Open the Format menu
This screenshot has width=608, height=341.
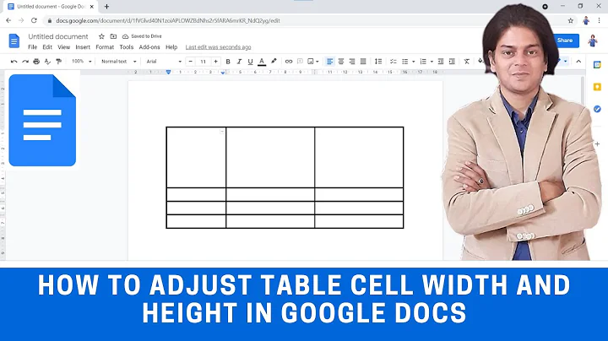[x=105, y=47]
